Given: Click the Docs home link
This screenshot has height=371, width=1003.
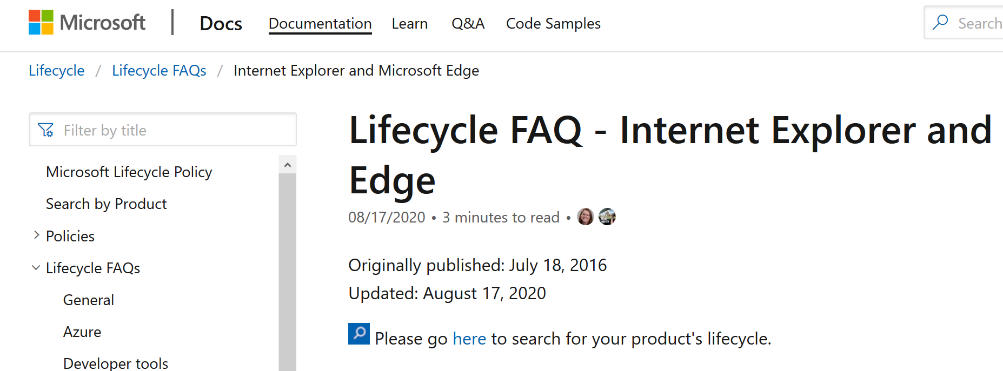Looking at the screenshot, I should [x=221, y=24].
